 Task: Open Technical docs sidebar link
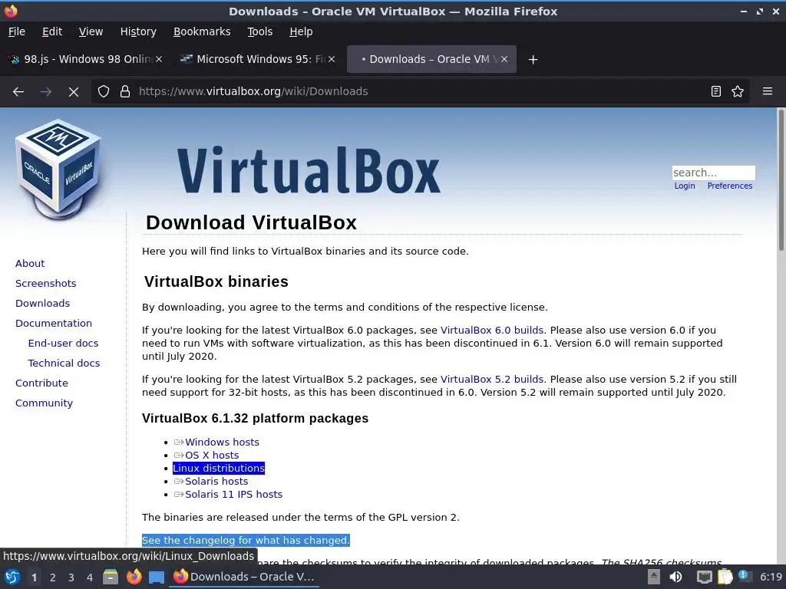pos(64,363)
